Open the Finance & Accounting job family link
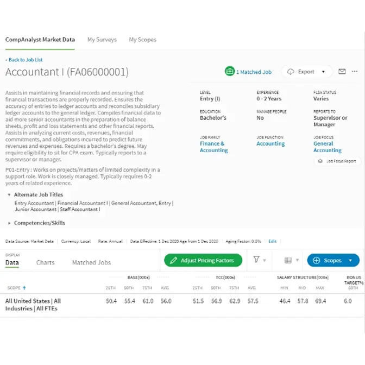This screenshot has width=365, height=365. pyautogui.click(x=213, y=147)
